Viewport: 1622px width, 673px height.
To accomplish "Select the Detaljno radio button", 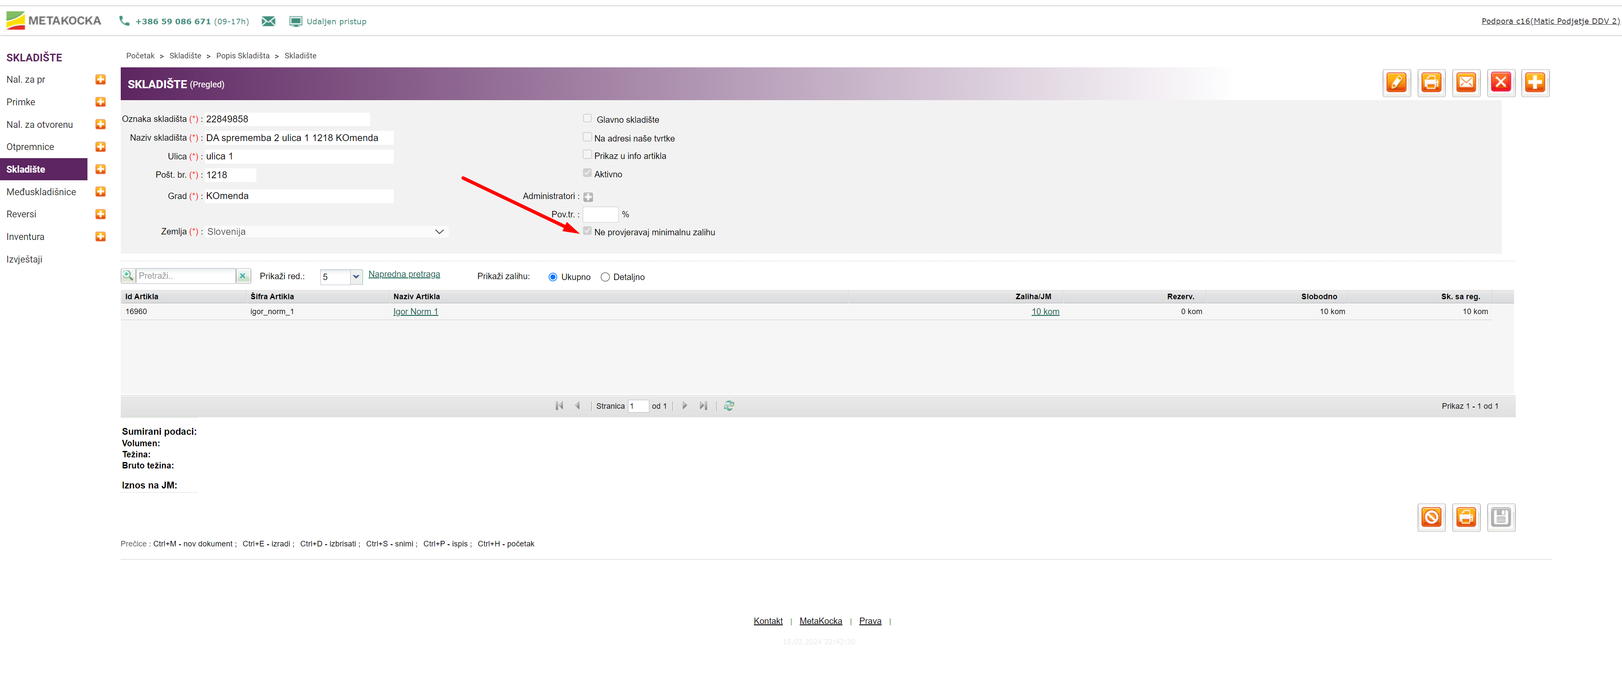I will click(x=605, y=277).
